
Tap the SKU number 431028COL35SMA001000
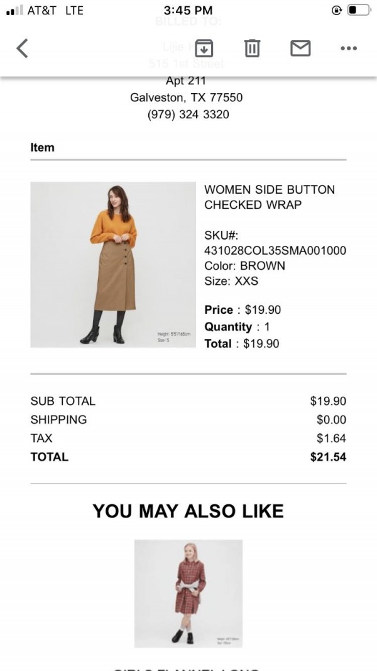[x=275, y=250]
